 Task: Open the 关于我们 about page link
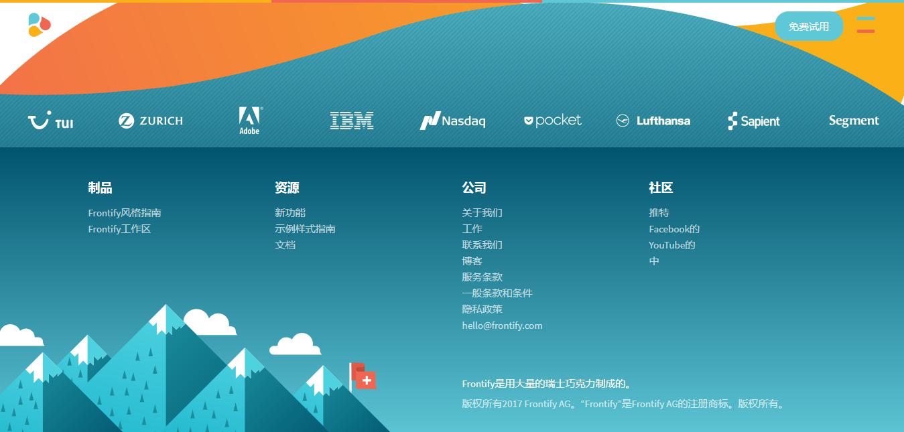coord(482,213)
